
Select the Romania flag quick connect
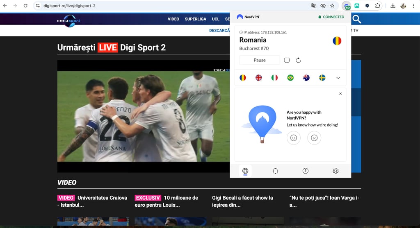243,78
